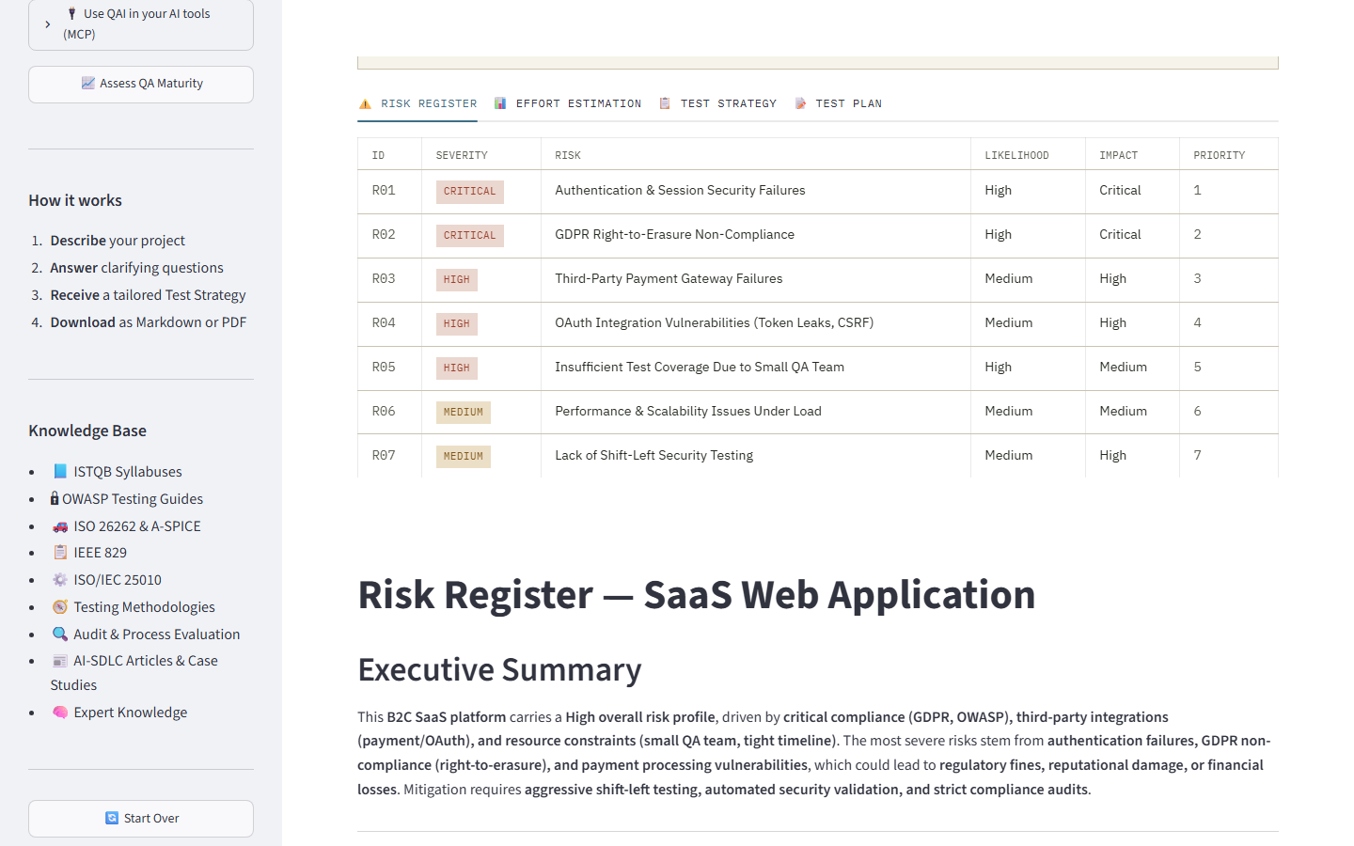
Task: Click Describe your project step
Action: point(118,241)
